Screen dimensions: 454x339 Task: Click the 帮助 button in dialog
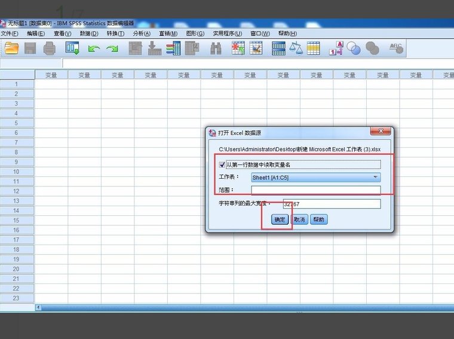click(x=319, y=219)
